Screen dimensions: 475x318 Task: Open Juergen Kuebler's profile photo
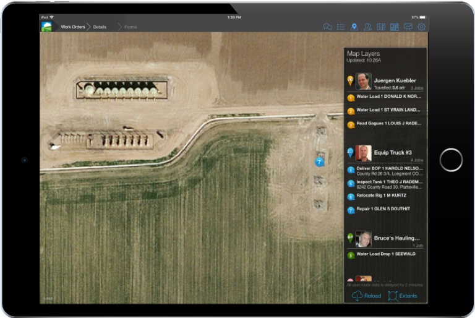pyautogui.click(x=364, y=81)
